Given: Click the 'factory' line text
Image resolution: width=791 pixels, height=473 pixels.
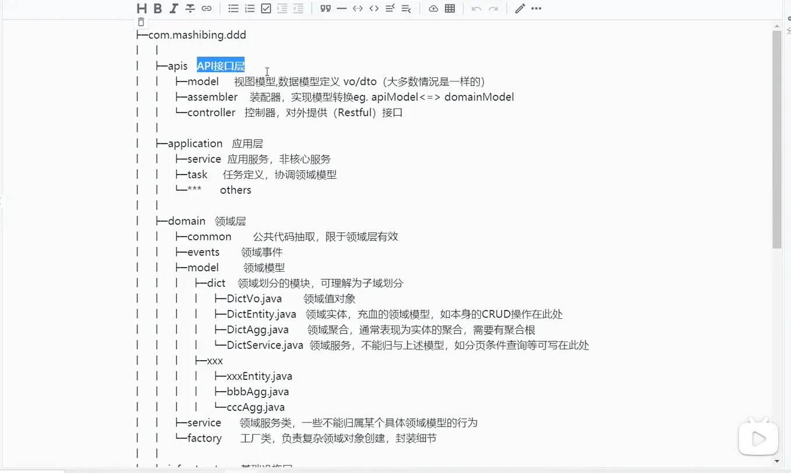Looking at the screenshot, I should [204, 438].
